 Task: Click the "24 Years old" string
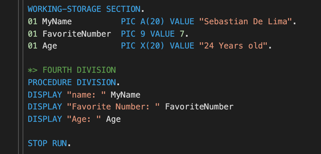click(233, 46)
